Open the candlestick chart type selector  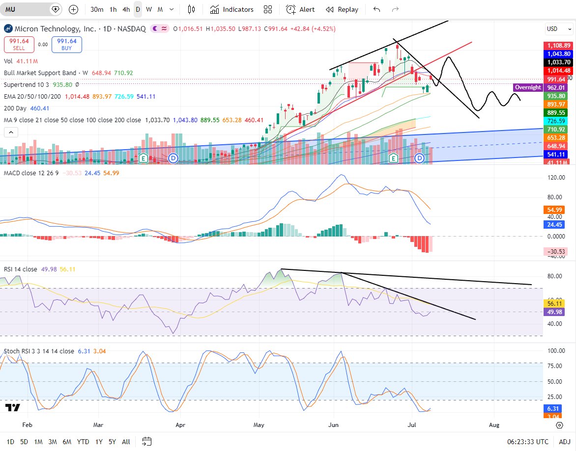click(191, 9)
